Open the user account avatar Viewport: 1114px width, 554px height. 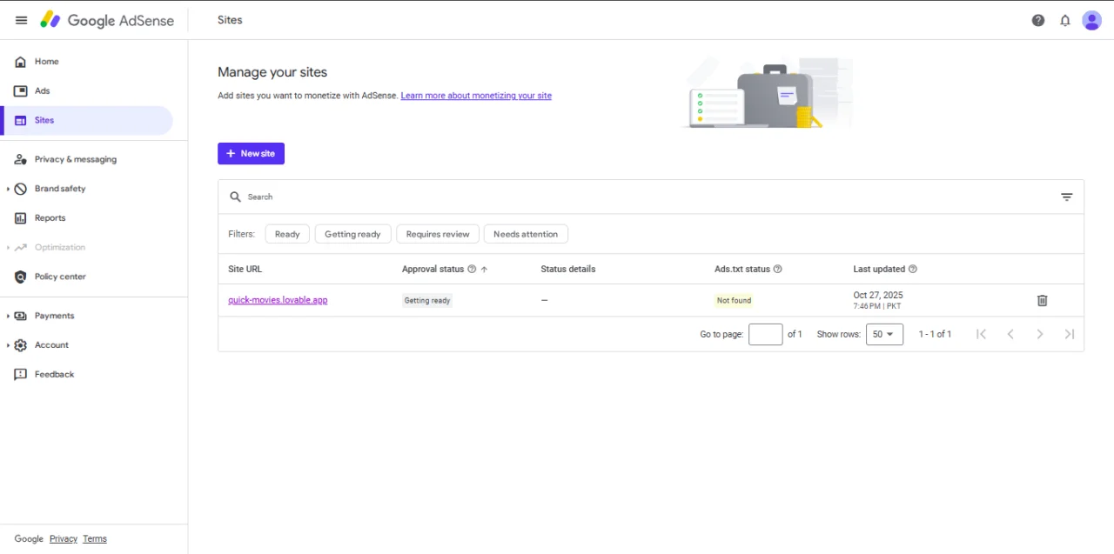[1092, 20]
